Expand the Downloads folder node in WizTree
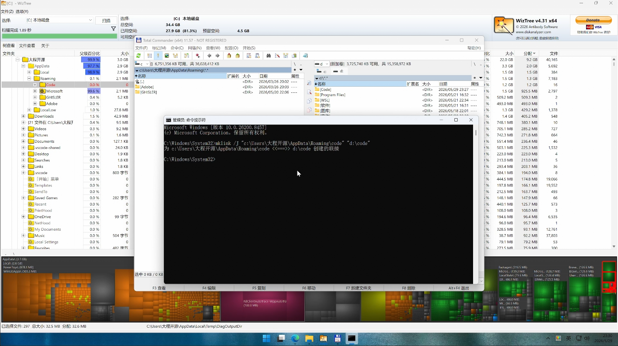 pos(24,116)
